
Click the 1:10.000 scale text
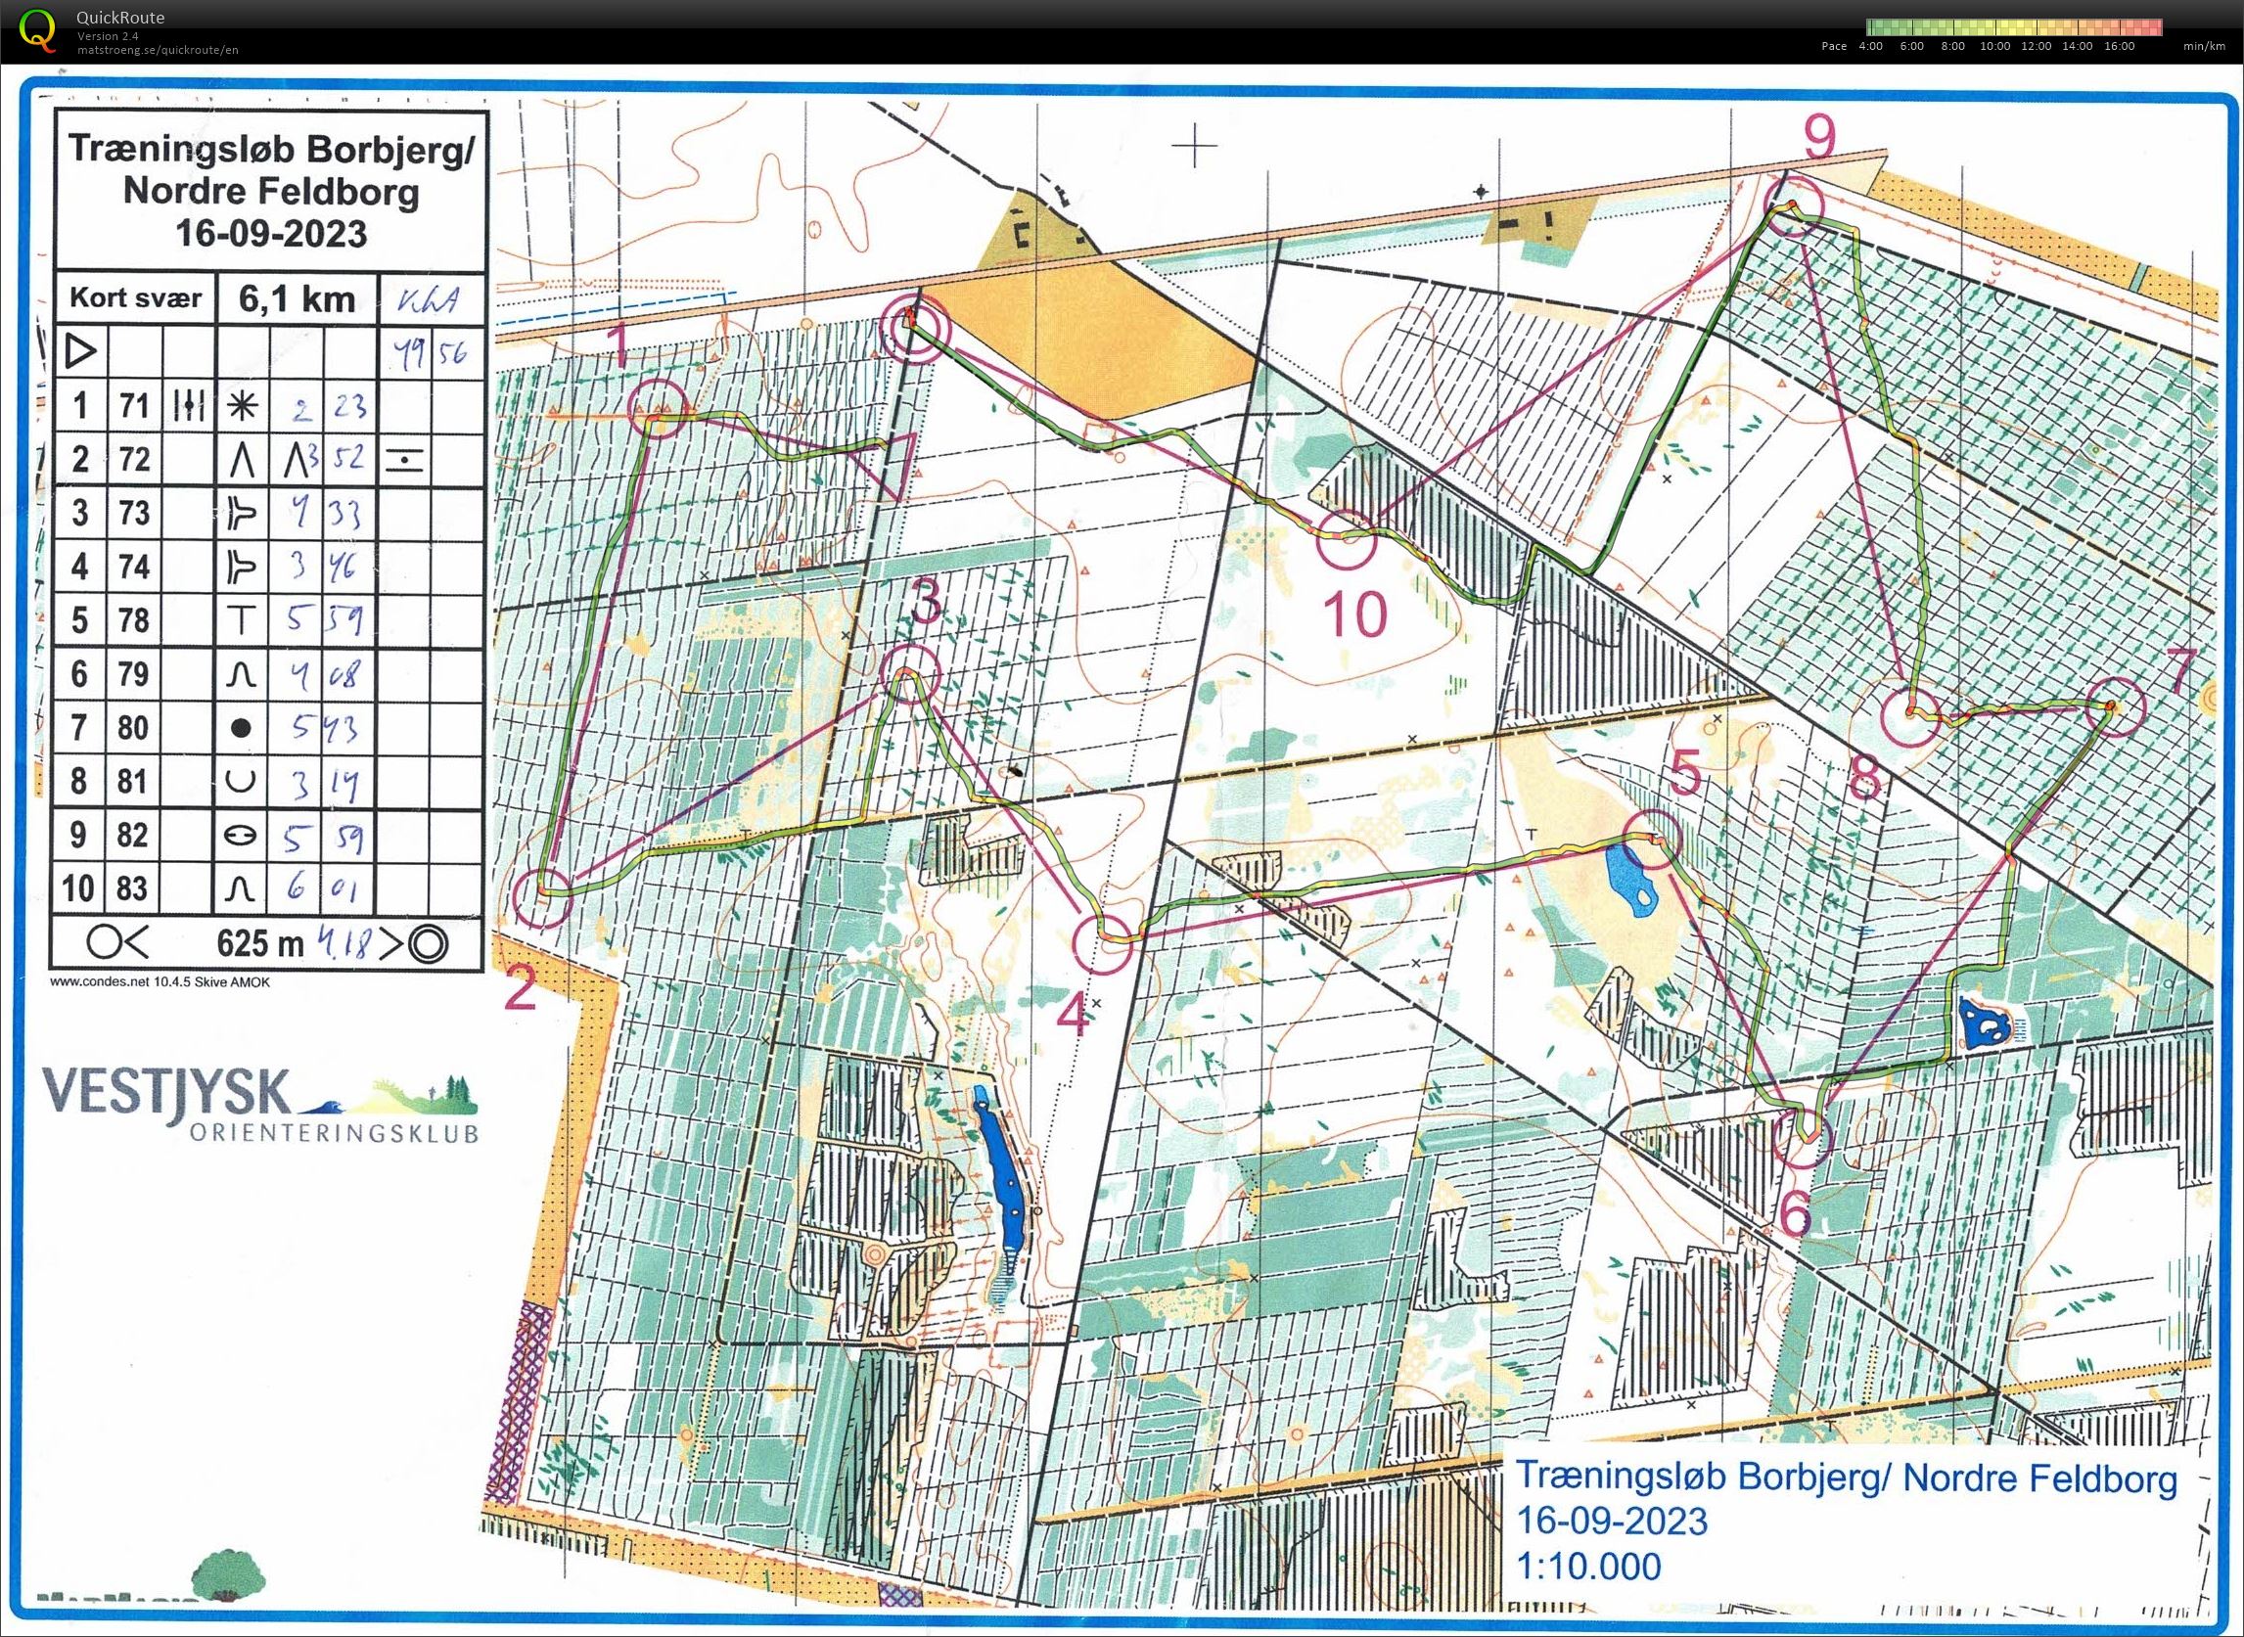1589,1566
